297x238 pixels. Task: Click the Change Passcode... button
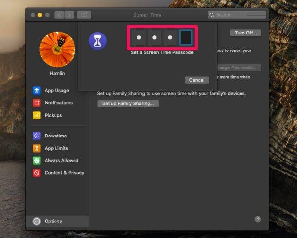(239, 68)
